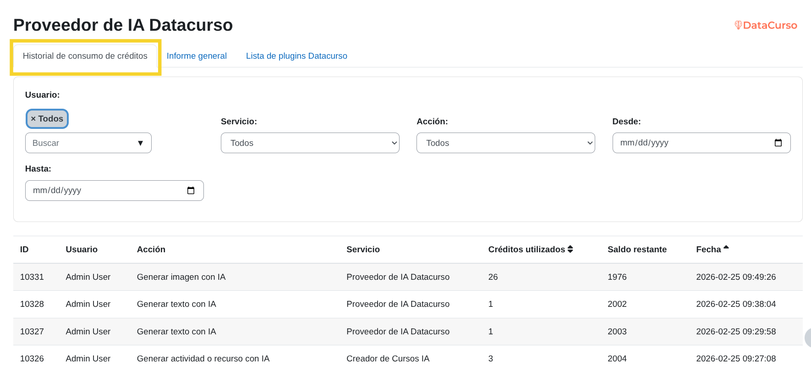Select Historial de consumo de créditos tab
This screenshot has height=366, width=811.
point(85,56)
